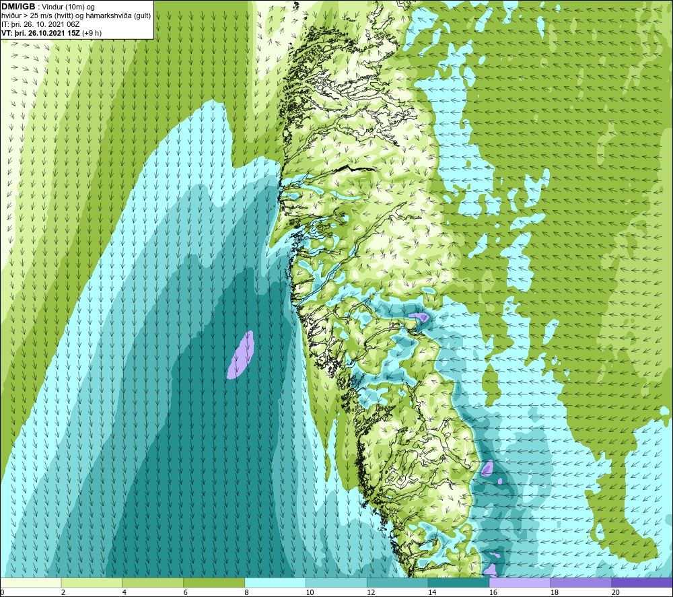
Task: Pick the dark teal scale segment between 14 and 16
Action: pyautogui.click(x=458, y=582)
